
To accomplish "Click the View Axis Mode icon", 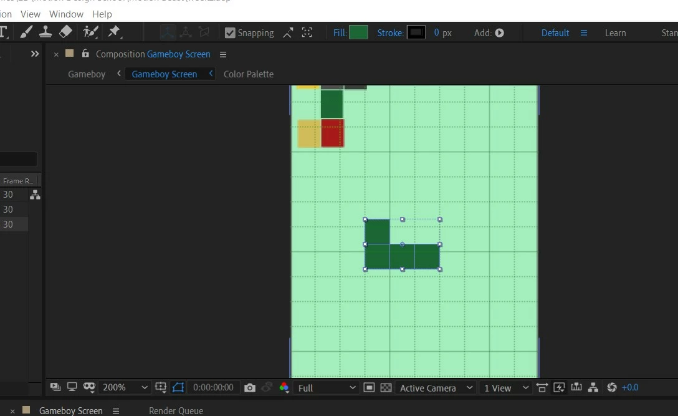I will pyautogui.click(x=204, y=32).
